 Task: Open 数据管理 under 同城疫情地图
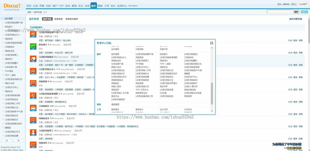pos(49,102)
